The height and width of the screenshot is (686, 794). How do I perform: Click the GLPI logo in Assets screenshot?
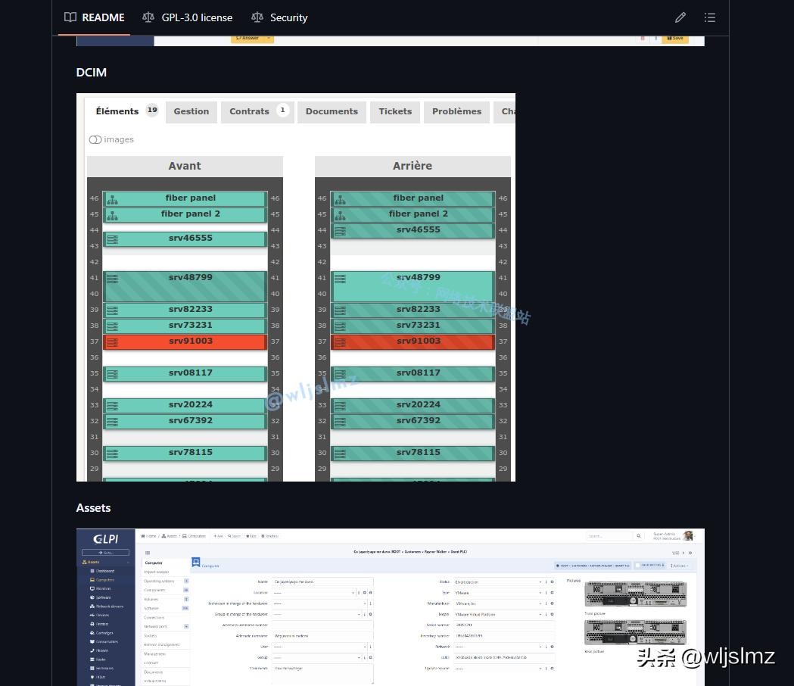105,539
